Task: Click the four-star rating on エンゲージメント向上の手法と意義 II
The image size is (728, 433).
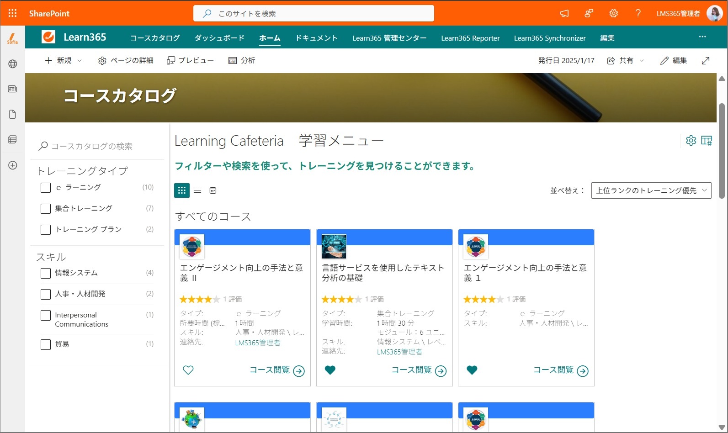Action: (200, 299)
